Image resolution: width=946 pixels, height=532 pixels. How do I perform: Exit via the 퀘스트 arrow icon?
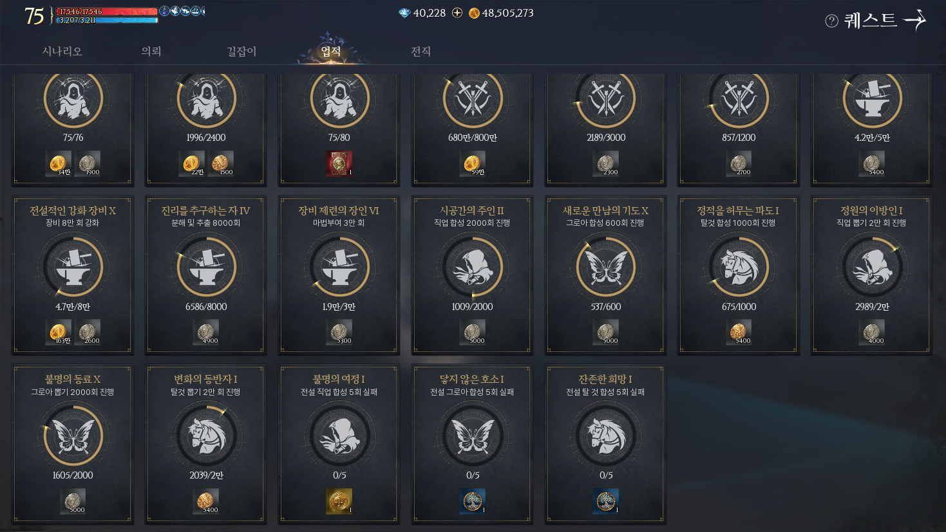(x=914, y=21)
